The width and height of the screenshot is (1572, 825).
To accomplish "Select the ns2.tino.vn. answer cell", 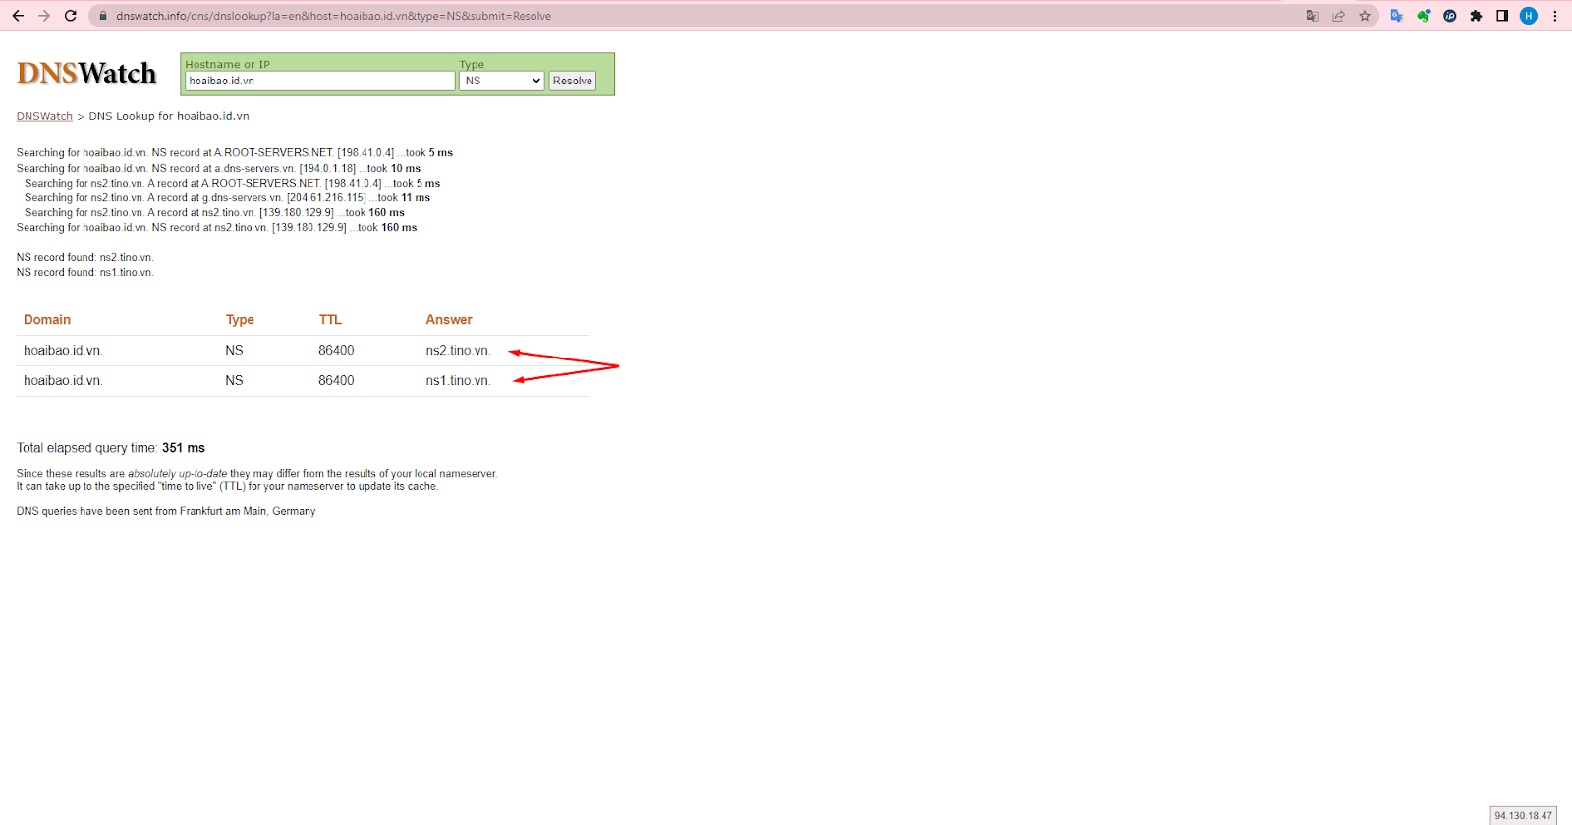I will tap(458, 351).
